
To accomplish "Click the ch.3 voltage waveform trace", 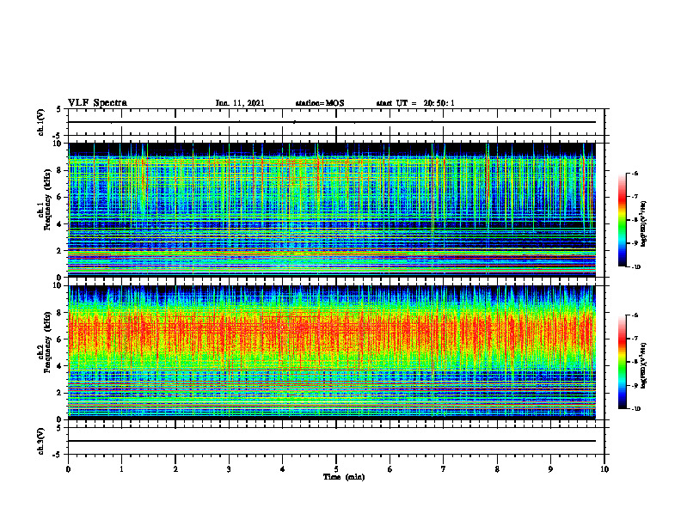I will coord(332,441).
